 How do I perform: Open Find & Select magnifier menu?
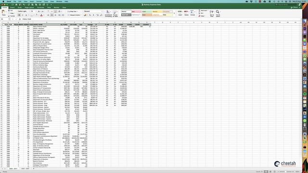[x=218, y=13]
